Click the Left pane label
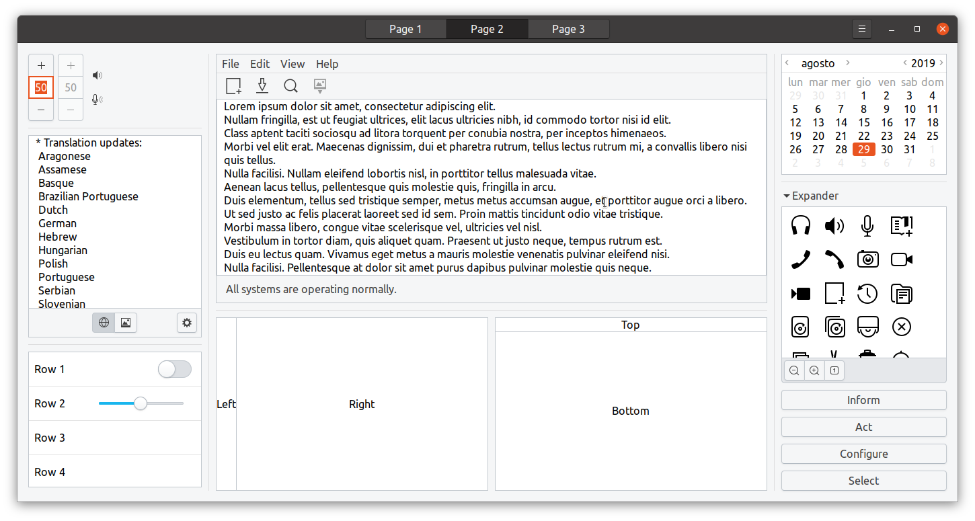Viewport: 975px width, 521px height. [226, 404]
